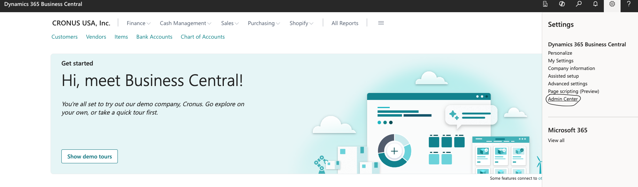Open Chart of Accounts
638x187 pixels.
[x=203, y=37]
